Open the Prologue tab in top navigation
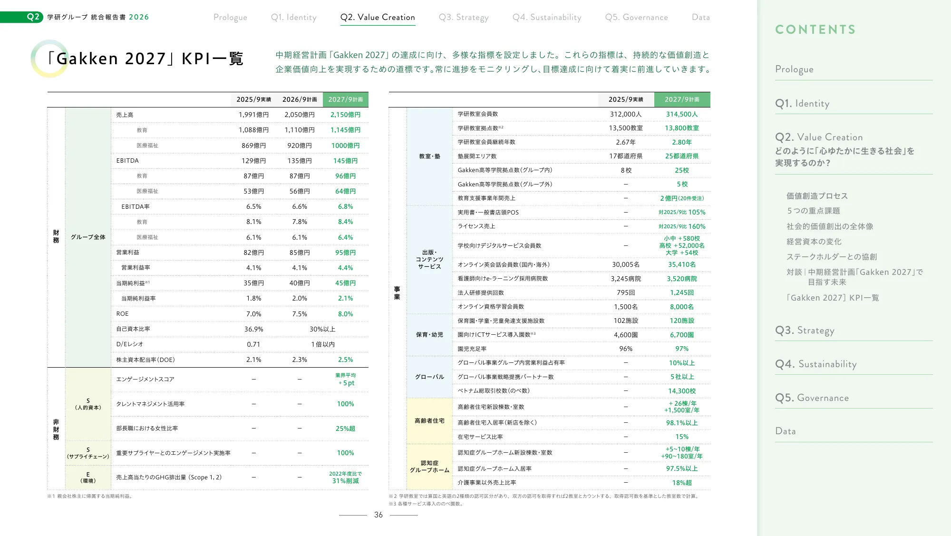The width and height of the screenshot is (951, 536). click(x=230, y=17)
